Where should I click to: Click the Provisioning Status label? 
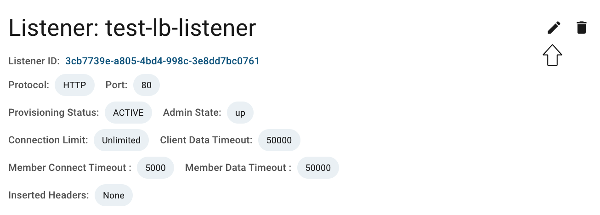[x=54, y=113]
